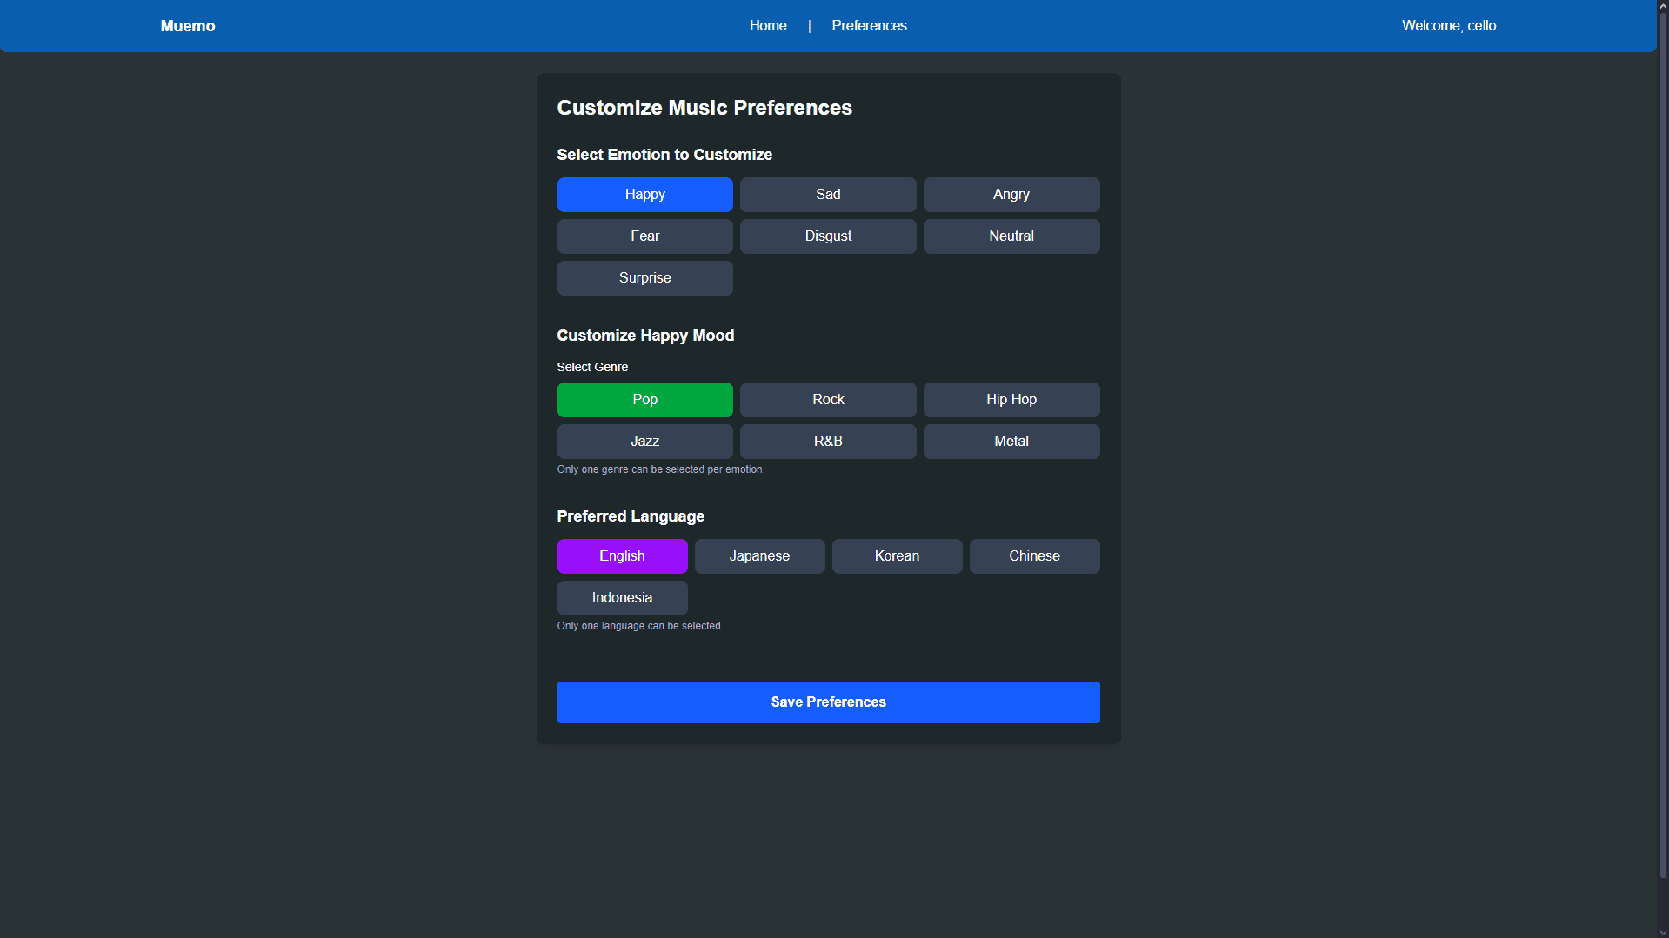Viewport: 1669px width, 938px height.
Task: Go to the Home page
Action: click(x=768, y=26)
